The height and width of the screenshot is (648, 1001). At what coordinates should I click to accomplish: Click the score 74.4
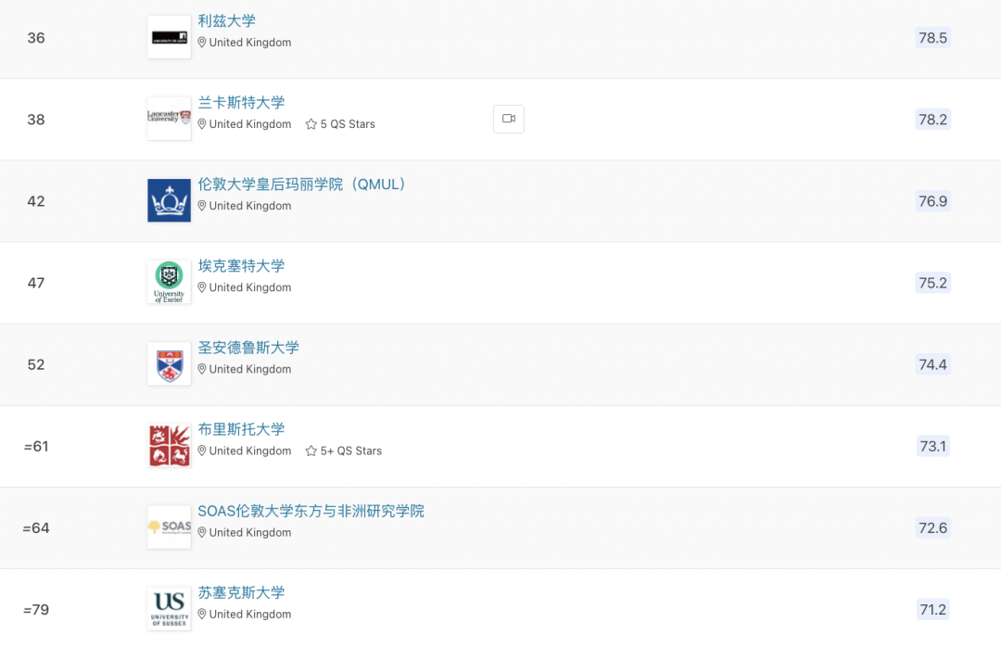pos(932,364)
